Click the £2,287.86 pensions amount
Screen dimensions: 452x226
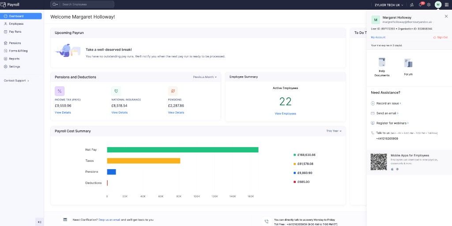[176, 106]
